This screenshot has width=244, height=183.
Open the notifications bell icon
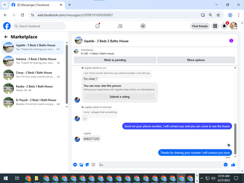coord(224,26)
